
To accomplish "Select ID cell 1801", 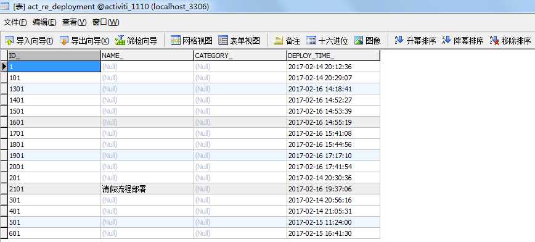I will (54, 144).
